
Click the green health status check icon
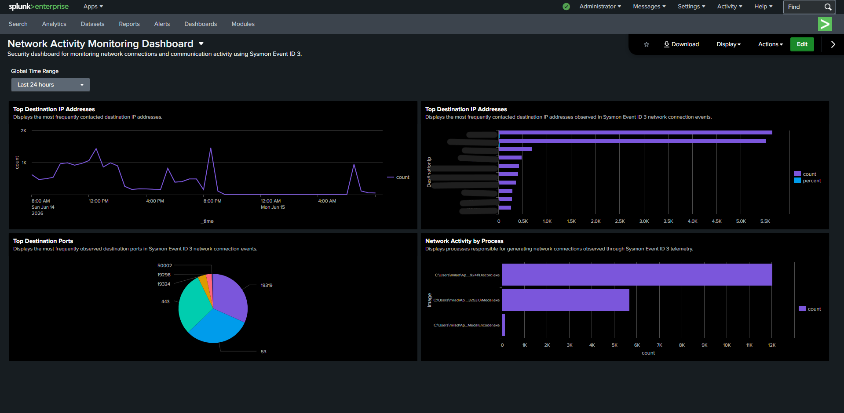tap(566, 7)
